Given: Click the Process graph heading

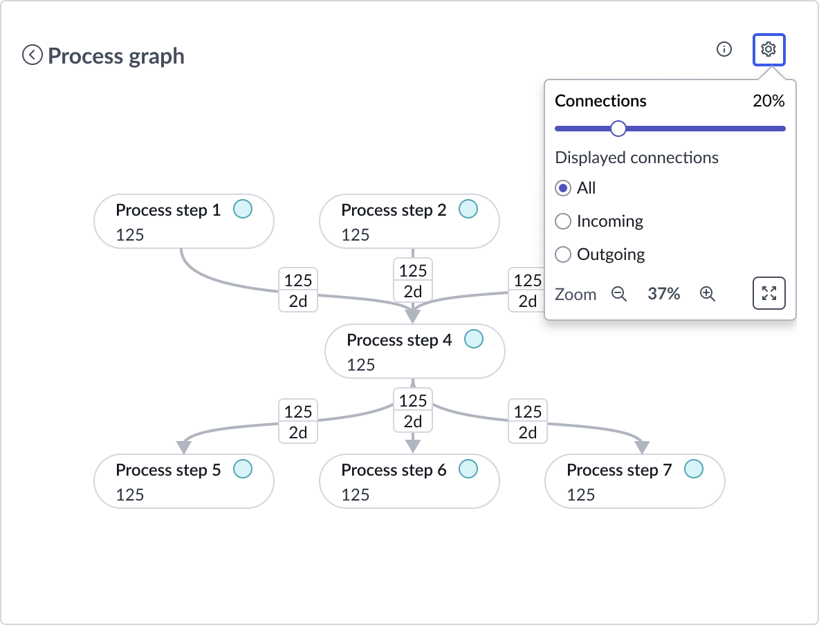Looking at the screenshot, I should coord(115,55).
